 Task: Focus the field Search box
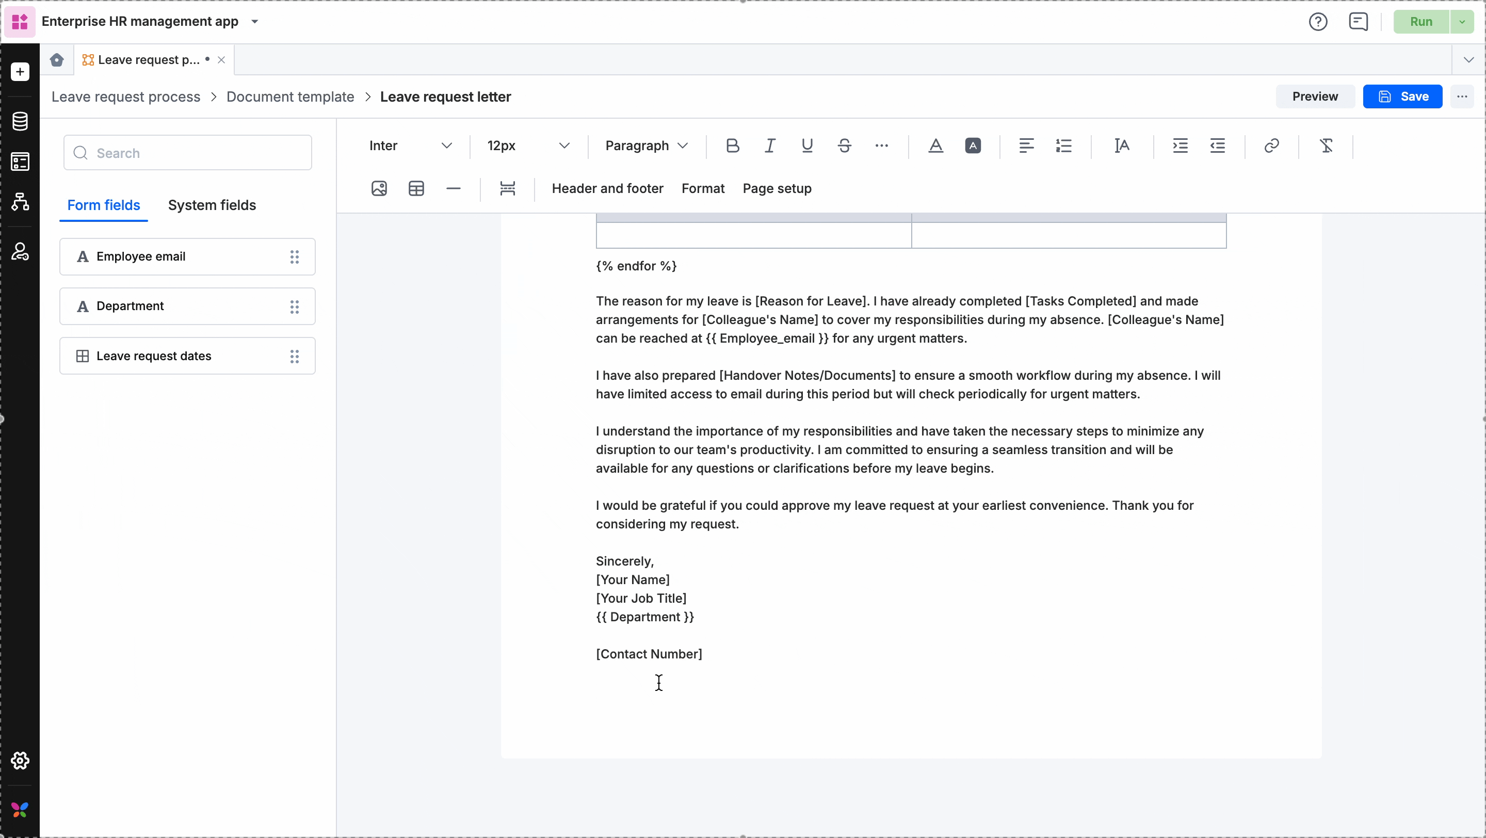click(x=187, y=153)
